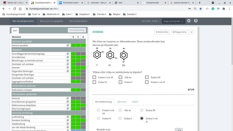The width and height of the screenshot is (233, 131).
Task: Click the Formelsamling button
Action: (77, 30)
